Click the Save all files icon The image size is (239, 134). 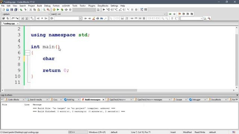pyautogui.click(x=16, y=10)
